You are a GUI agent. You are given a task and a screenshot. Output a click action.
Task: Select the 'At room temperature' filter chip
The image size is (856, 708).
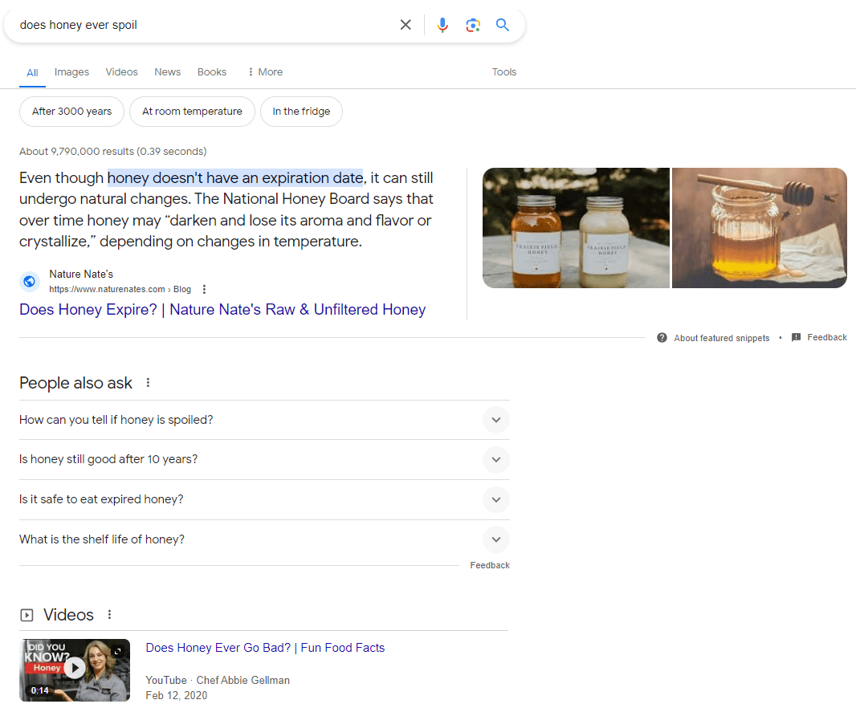pos(192,112)
